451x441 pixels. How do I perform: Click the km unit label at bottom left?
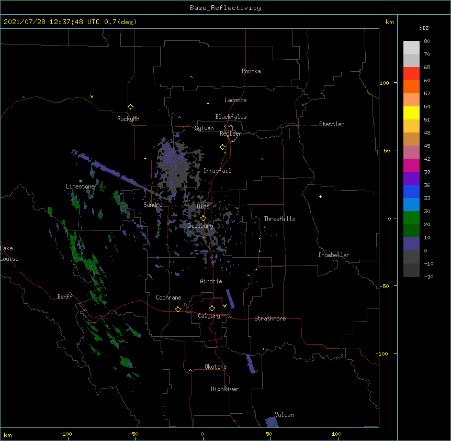8,435
